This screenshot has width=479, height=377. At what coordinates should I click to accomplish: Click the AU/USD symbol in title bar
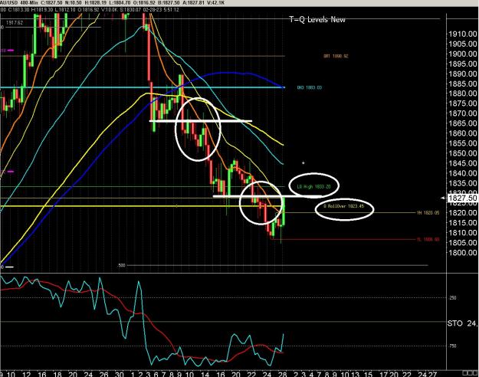pyautogui.click(x=8, y=3)
